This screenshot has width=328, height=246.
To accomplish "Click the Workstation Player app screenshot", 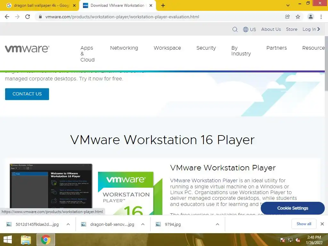I will point(51,186).
